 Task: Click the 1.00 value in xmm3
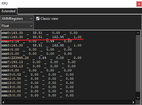click(78, 45)
